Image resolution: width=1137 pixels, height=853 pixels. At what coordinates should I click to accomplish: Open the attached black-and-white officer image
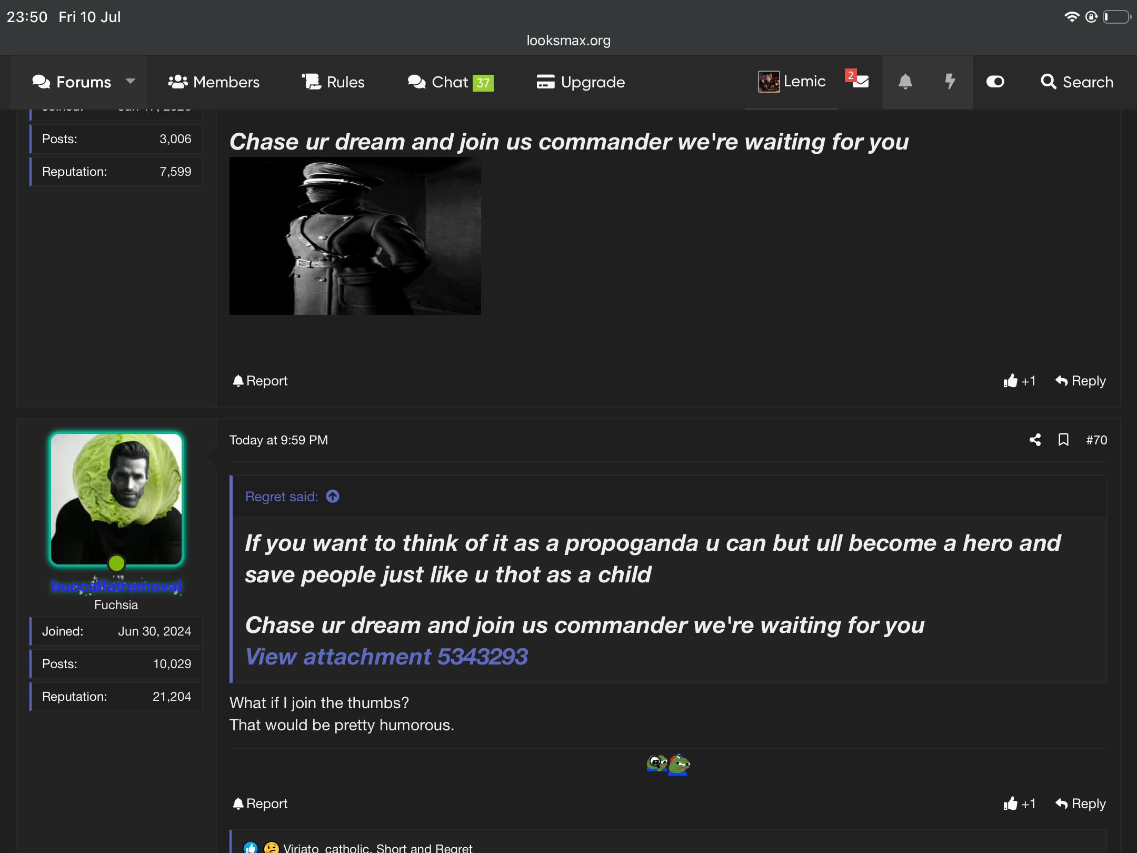tap(355, 236)
